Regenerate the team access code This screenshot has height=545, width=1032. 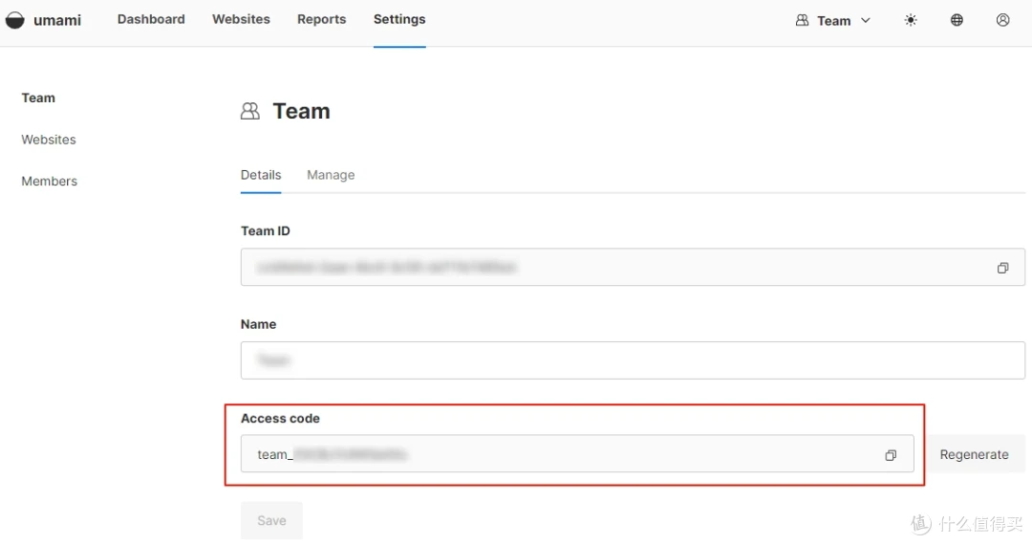[x=974, y=454]
